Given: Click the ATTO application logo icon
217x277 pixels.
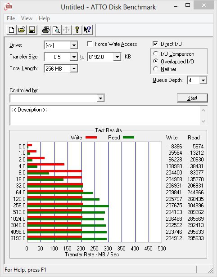Looking at the screenshot, I should coord(8,7).
